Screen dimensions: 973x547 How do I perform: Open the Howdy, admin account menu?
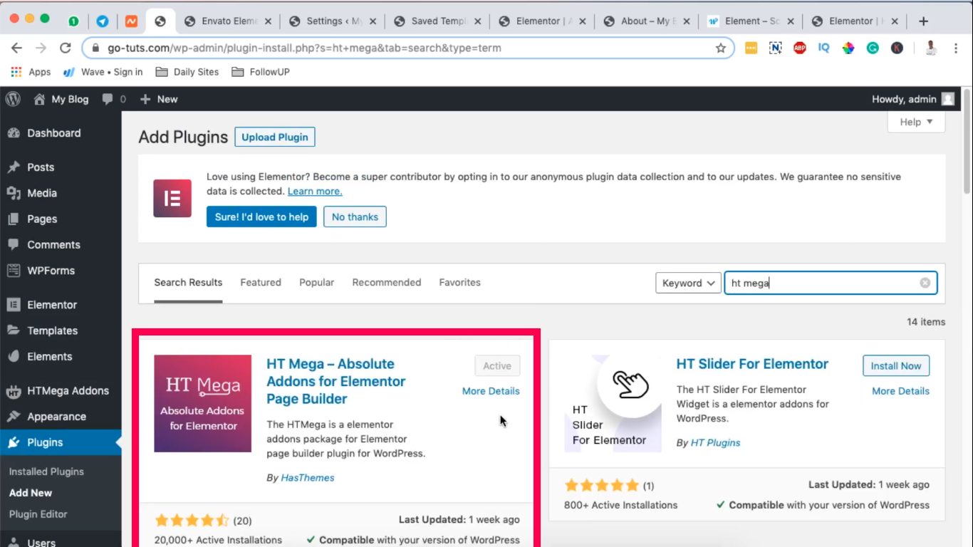point(913,99)
